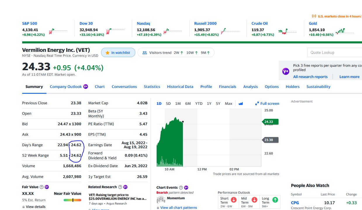
Task: Select the Max chart range
Action: point(228,103)
